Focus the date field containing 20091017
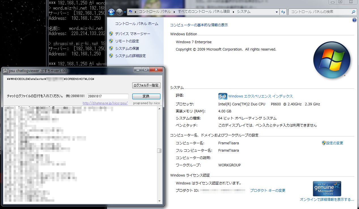359x209 pixels. point(108,96)
